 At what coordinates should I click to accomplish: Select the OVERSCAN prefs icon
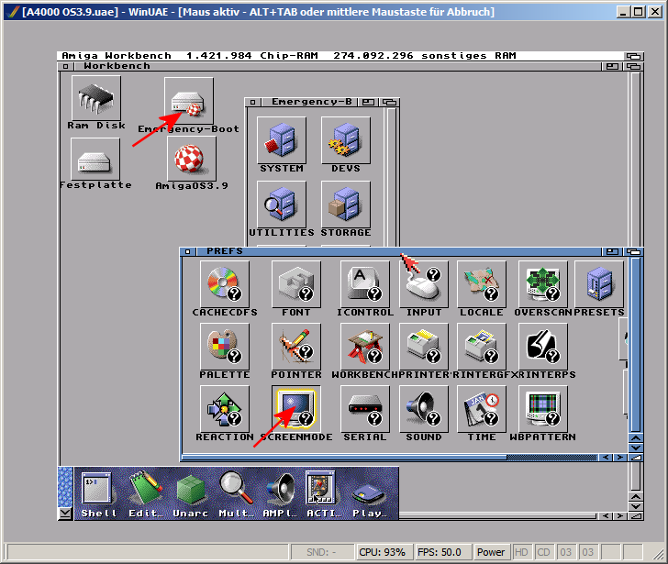[543, 284]
